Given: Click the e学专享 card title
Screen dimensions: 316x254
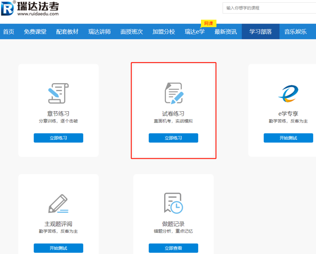Looking at the screenshot, I should pyautogui.click(x=288, y=114).
